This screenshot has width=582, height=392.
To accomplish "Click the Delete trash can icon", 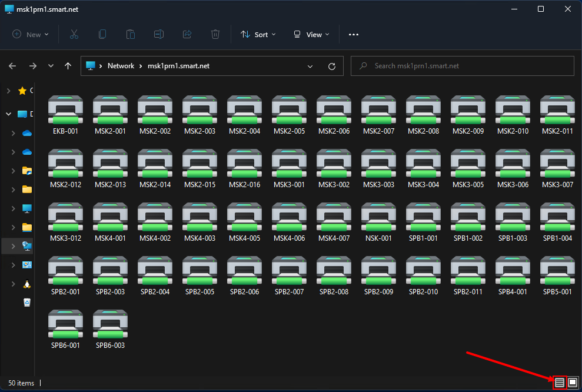I will [215, 35].
